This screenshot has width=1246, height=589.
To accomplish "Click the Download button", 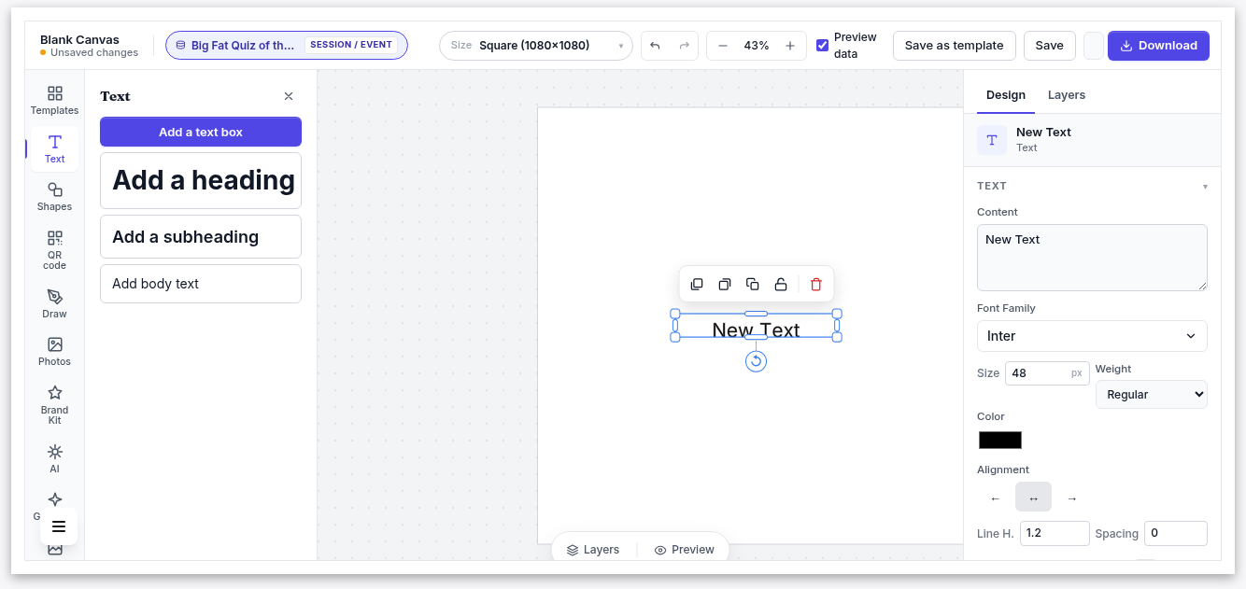I will coord(1158,46).
